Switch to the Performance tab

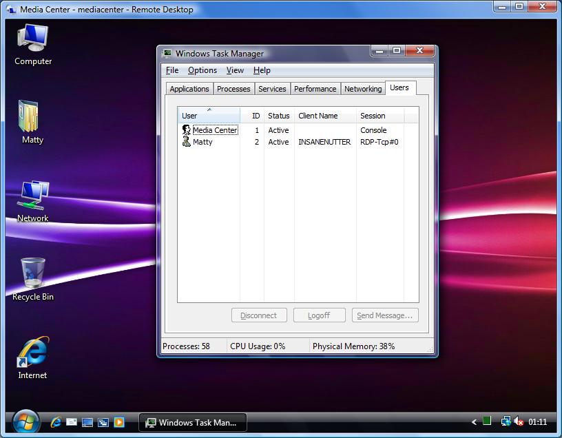[x=315, y=89]
